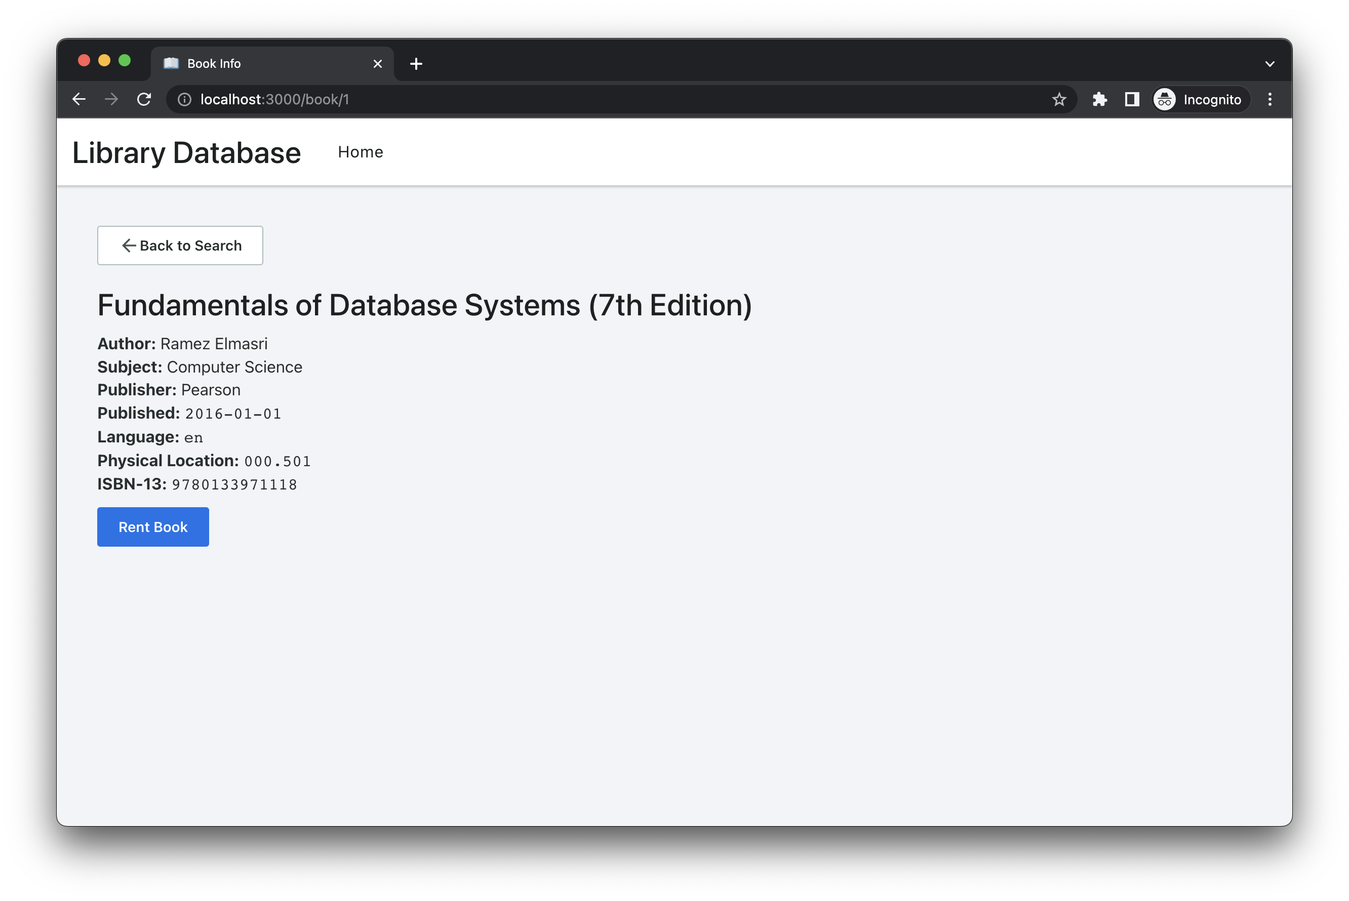Screen dimensions: 1349x901
Task: Bookmark this page with the star icon
Action: [x=1059, y=99]
